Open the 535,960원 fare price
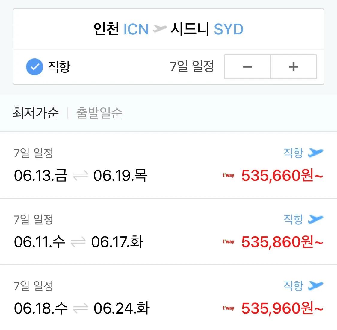337x330 pixels. coord(282,308)
